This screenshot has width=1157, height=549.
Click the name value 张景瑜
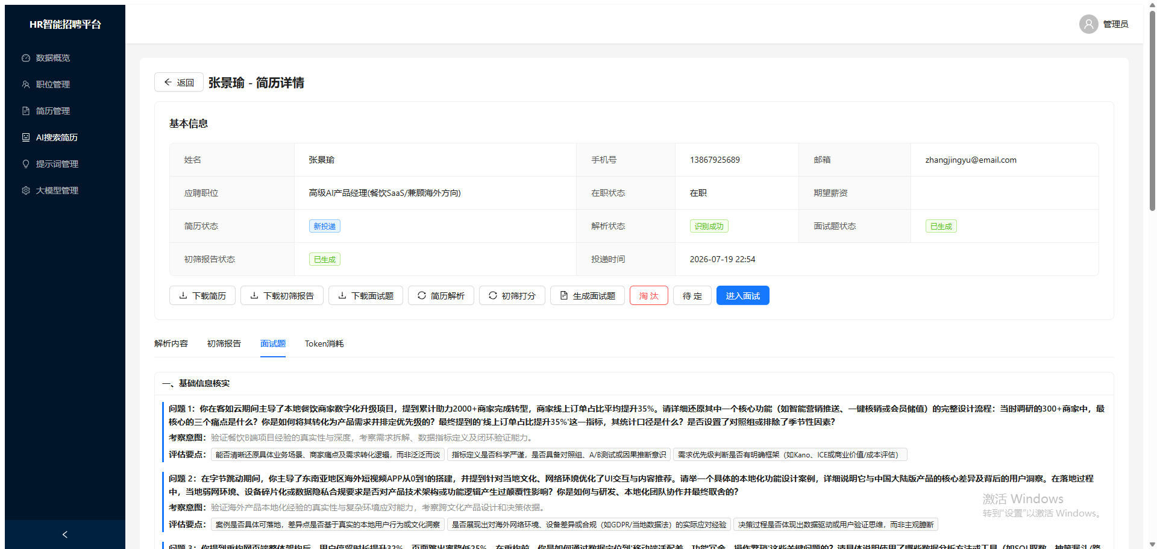(322, 160)
